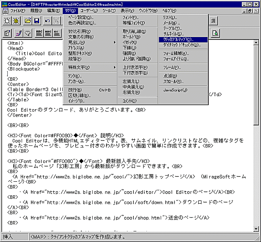Click the second ABC medium text icon
The width and height of the screenshot is (261, 242).
click(x=48, y=33)
